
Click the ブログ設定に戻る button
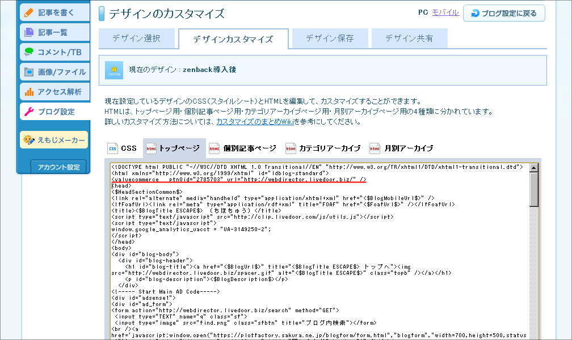point(504,14)
